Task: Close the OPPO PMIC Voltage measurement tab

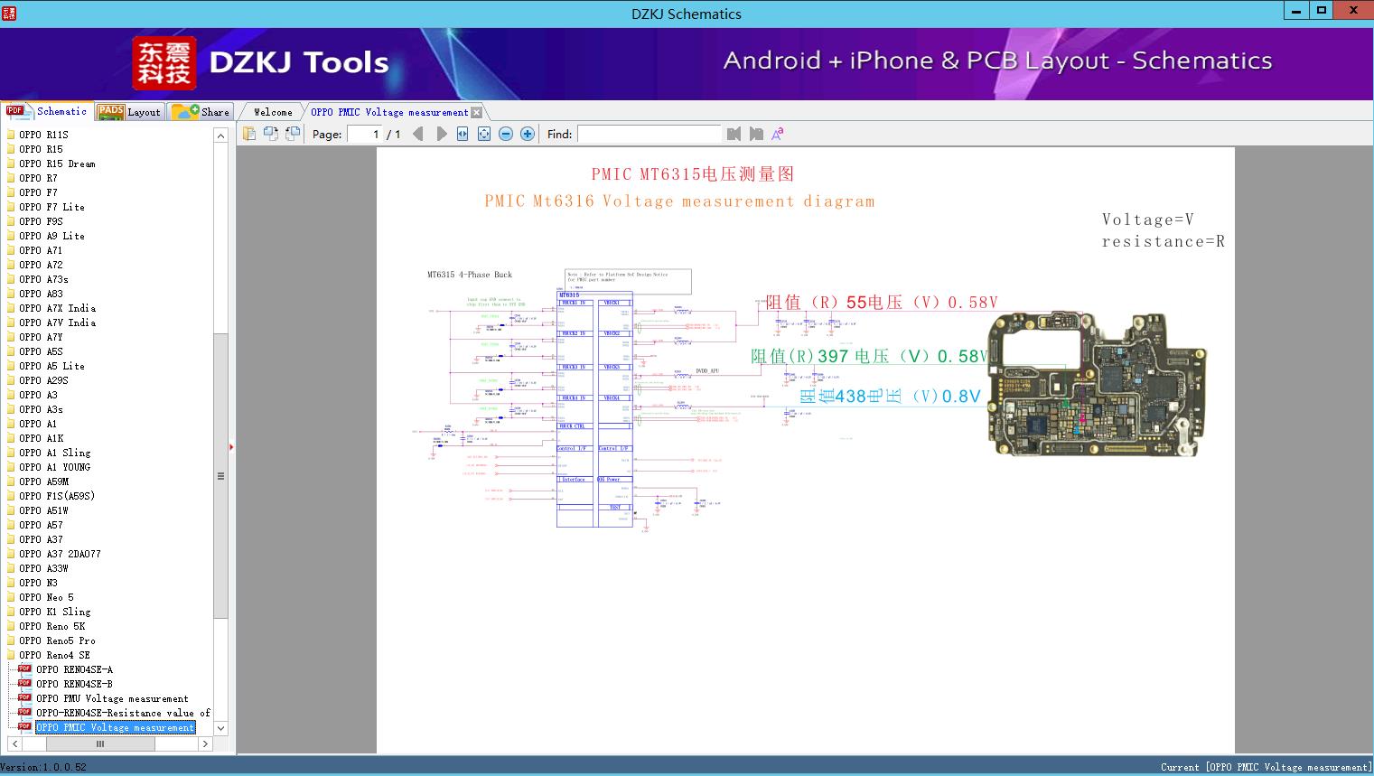Action: coord(477,112)
